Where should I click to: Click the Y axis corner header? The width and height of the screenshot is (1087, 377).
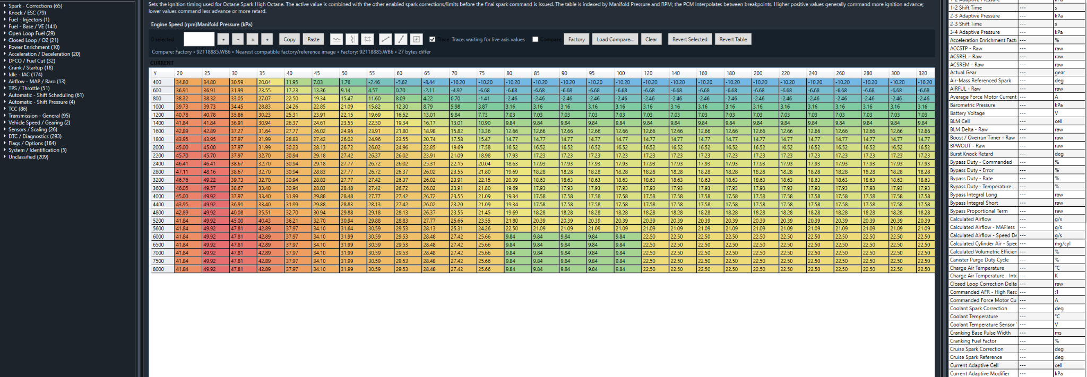162,73
